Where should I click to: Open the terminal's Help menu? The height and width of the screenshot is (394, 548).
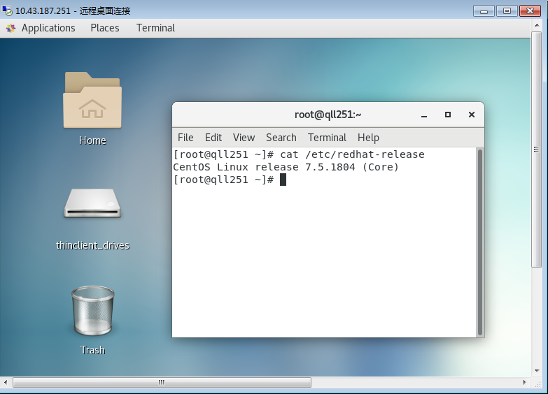pos(368,138)
